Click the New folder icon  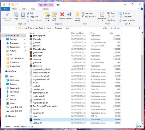click(x=78, y=15)
